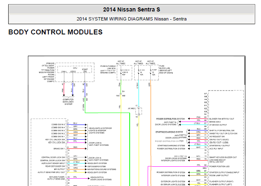This screenshot has width=261, height=186.
Task: Click 'AT DEVICE OUTPUT' pin label
Action: point(218,125)
